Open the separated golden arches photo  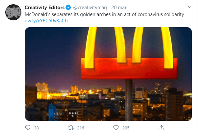pos(108,74)
